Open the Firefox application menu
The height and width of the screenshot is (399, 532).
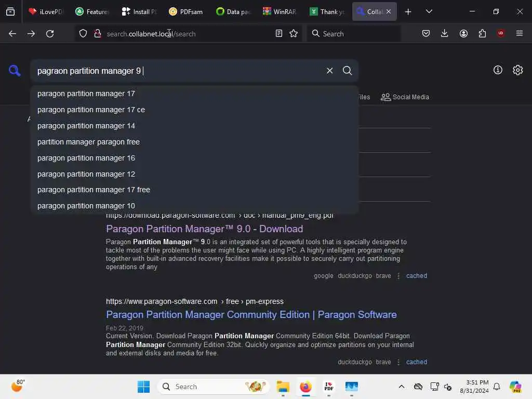coord(520,33)
